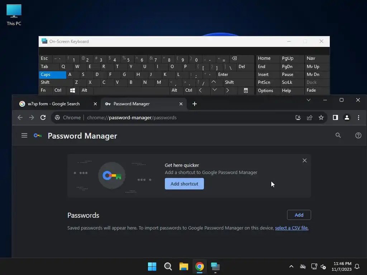Click Help key on On-Screen Keyboard

292,90
